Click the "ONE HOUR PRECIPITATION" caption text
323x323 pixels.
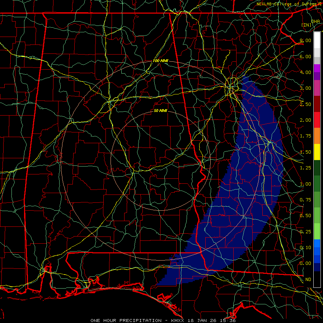[126, 320]
